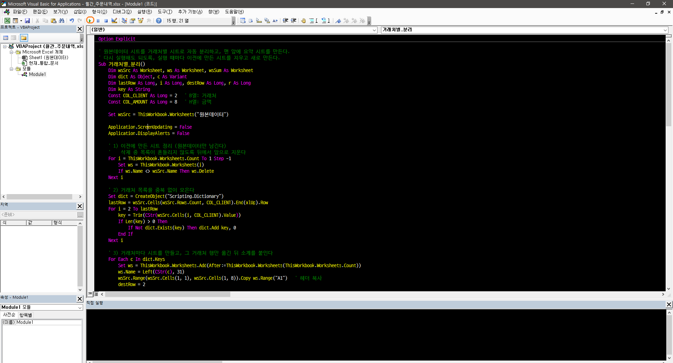
Task: Click the Paste clipboard icon
Action: click(54, 21)
